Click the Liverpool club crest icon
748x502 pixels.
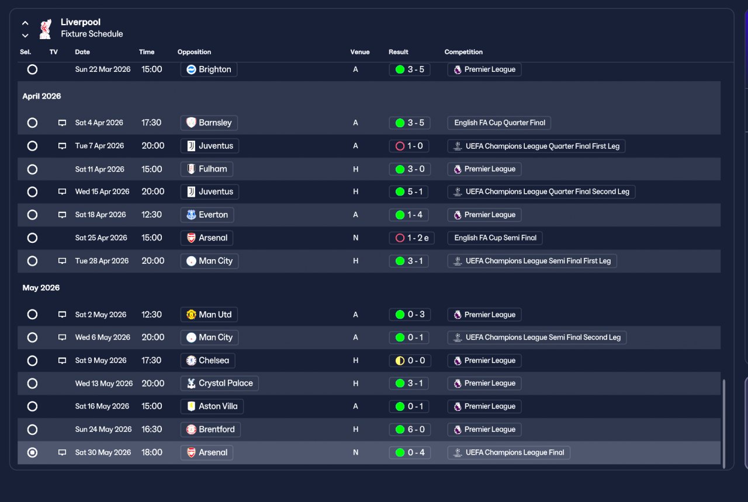pyautogui.click(x=45, y=29)
